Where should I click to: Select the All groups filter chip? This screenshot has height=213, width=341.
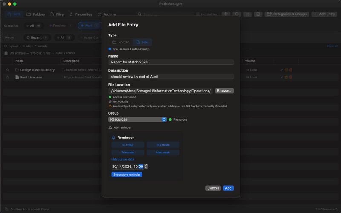click(64, 37)
